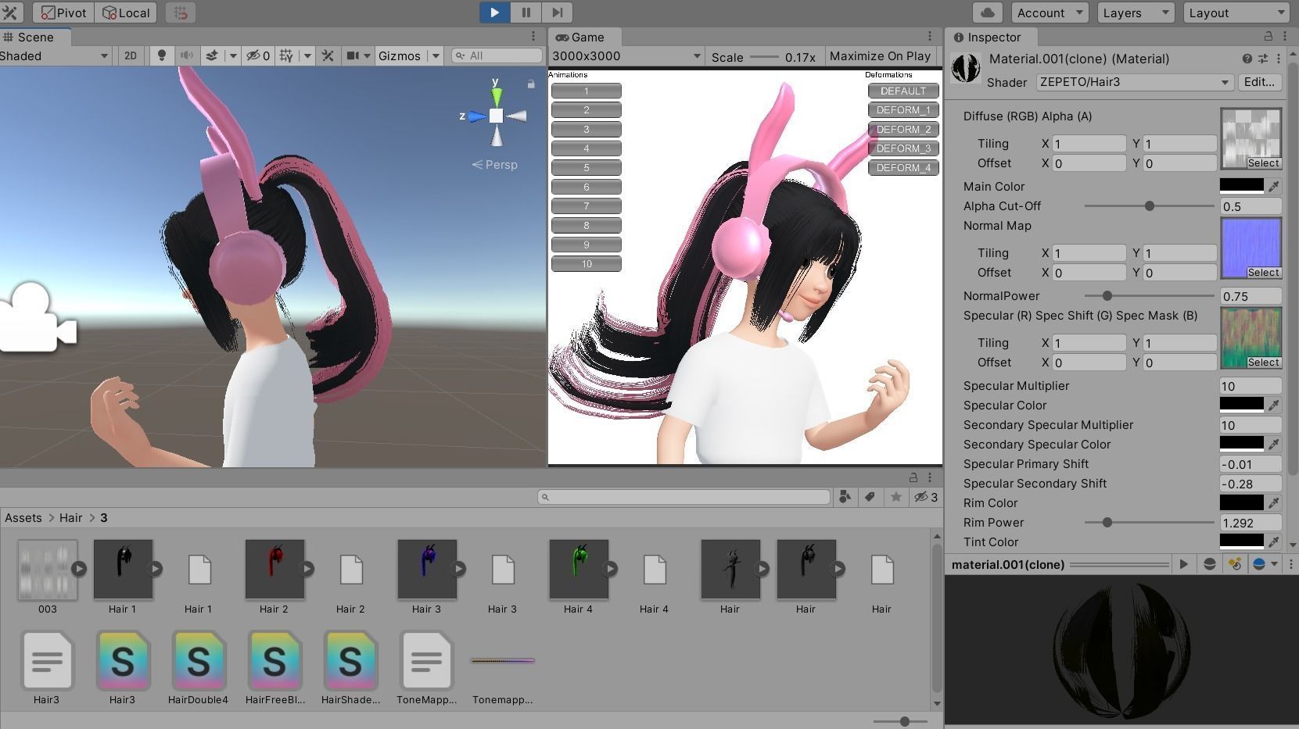Switch to the Scene tab
The height and width of the screenshot is (729, 1299).
click(35, 37)
